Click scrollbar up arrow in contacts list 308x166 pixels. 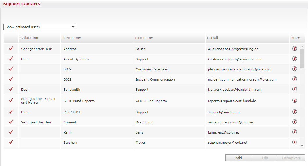tap(302, 46)
